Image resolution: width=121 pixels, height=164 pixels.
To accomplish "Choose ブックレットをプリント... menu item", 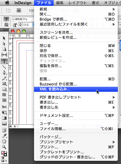I will 76,152.
